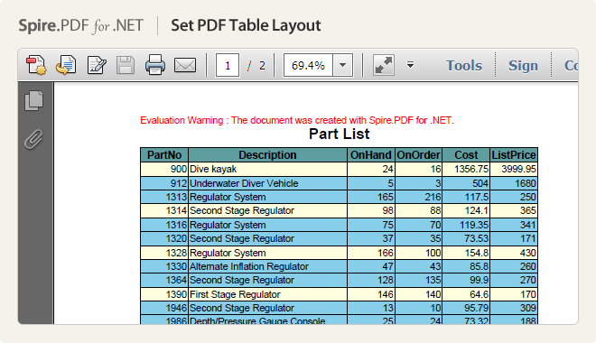
Task: Click the 3999.95 list price cell
Action: pos(514,169)
